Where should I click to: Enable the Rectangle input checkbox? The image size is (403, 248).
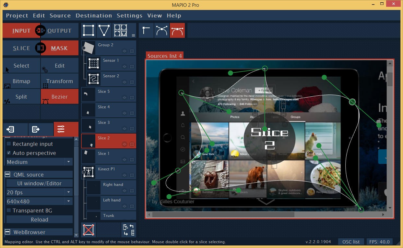(9, 144)
